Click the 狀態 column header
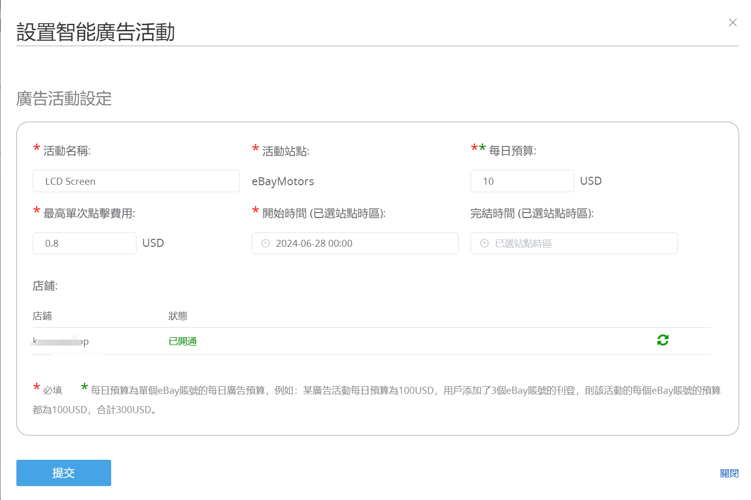The image size is (751, 500). [178, 316]
